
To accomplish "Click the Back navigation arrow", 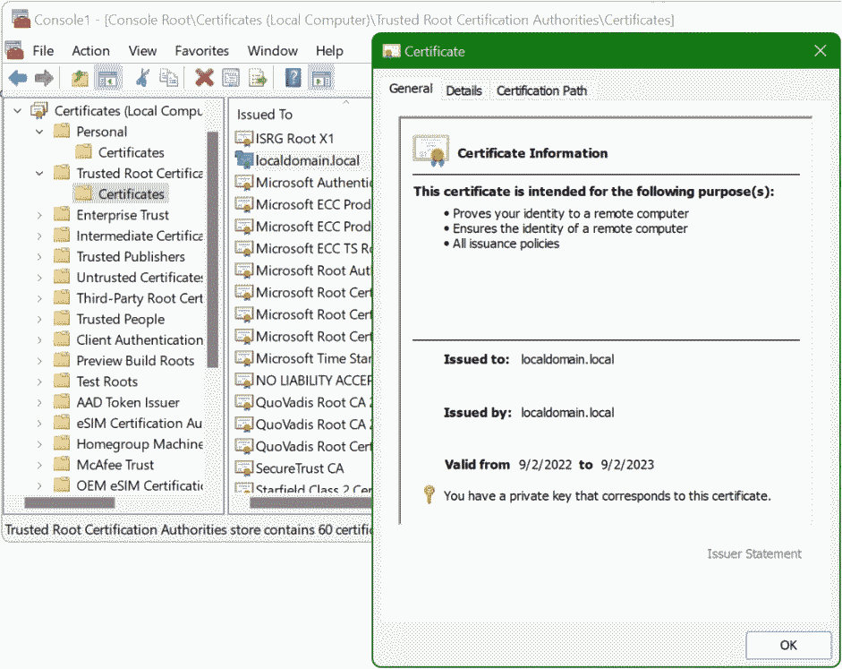I will pos(18,78).
